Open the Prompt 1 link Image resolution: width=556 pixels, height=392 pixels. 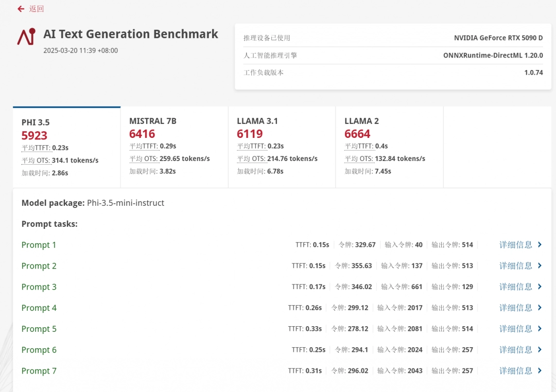coord(39,245)
